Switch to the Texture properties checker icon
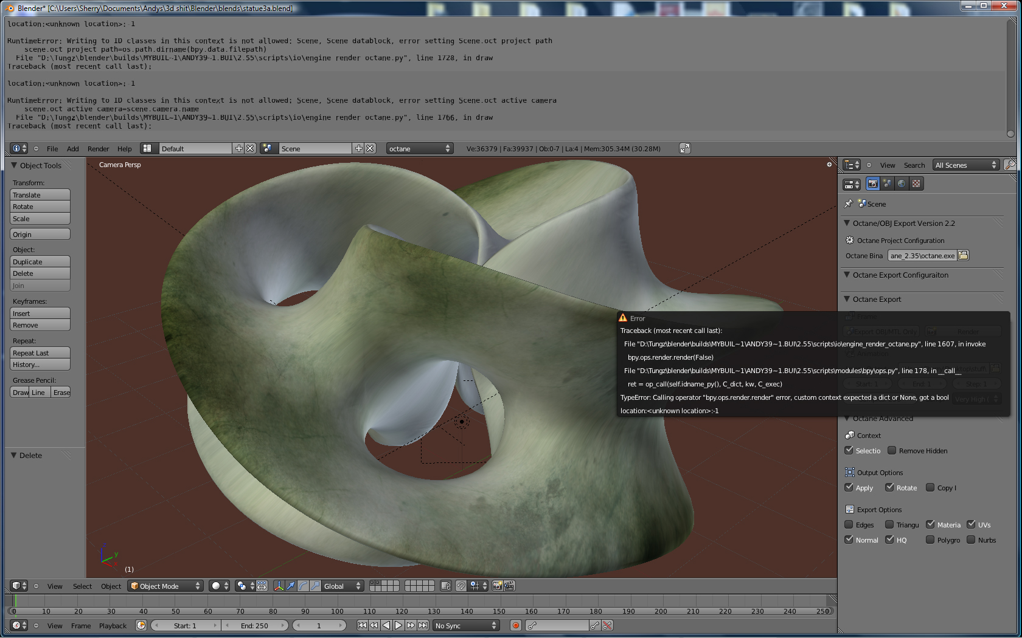Screen dimensions: 1022x638 coord(916,184)
